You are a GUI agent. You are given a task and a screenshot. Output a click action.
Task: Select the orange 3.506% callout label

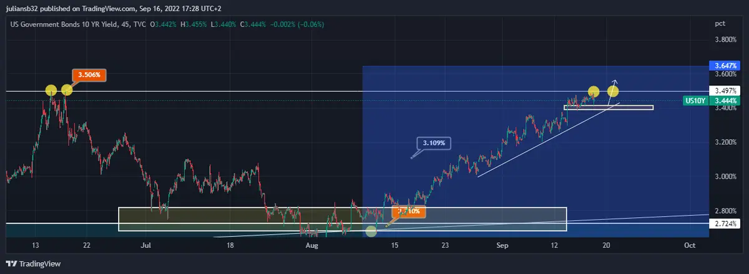coord(91,75)
